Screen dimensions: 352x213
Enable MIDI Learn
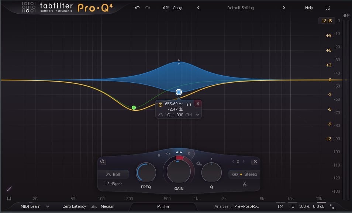click(x=31, y=206)
